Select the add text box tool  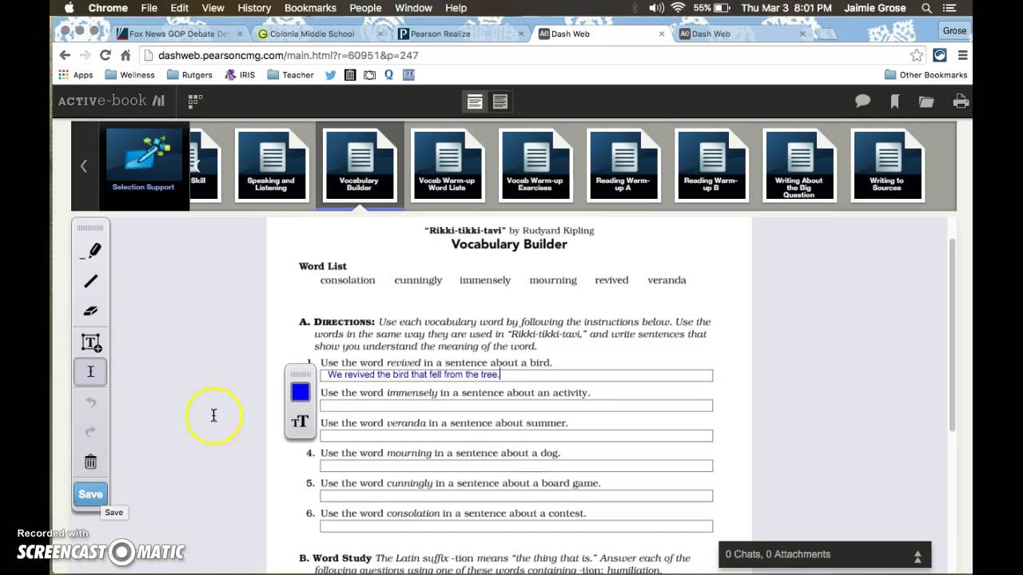point(90,343)
